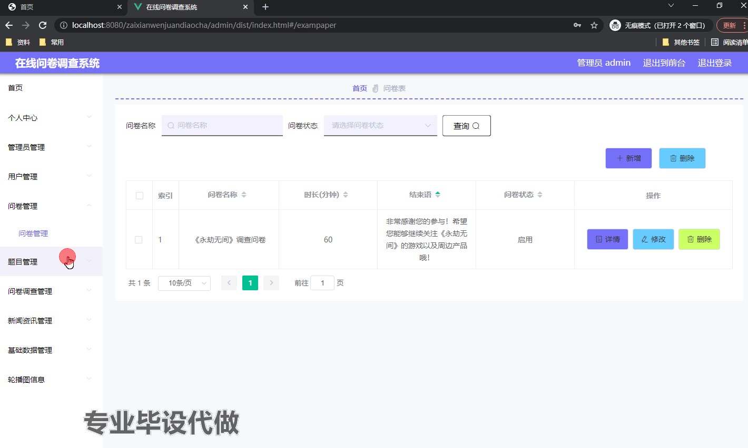This screenshot has width=748, height=448.
Task: Click 管理员 admin in header
Action: tap(604, 63)
